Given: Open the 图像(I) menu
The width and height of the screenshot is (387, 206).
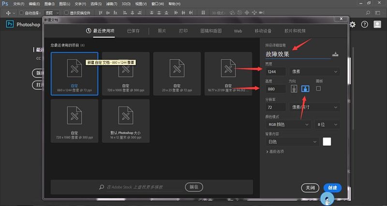Looking at the screenshot, I should (50, 4).
